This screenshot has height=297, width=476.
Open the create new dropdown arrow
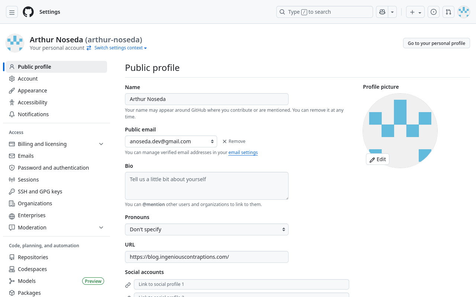(x=419, y=12)
